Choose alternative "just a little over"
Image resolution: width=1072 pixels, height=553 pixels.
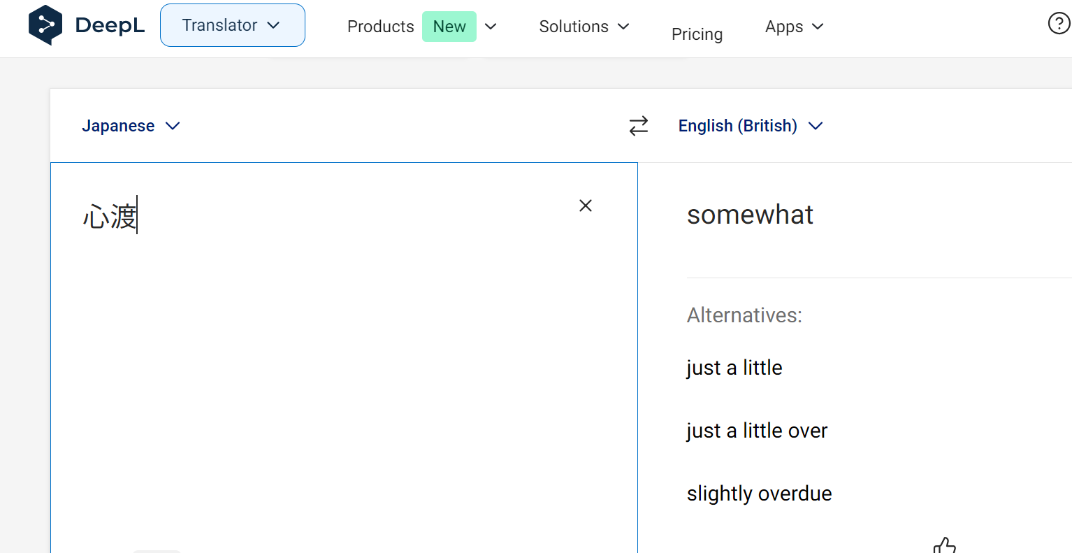click(757, 431)
